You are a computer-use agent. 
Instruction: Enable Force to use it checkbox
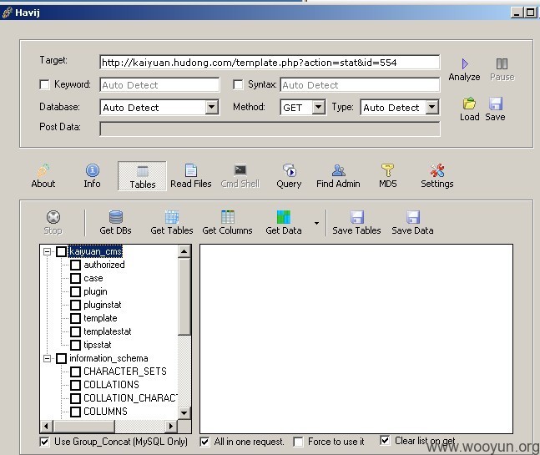(298, 442)
